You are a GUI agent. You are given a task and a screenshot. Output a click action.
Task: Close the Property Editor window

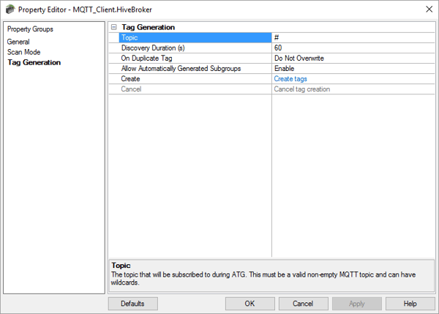[x=427, y=9]
